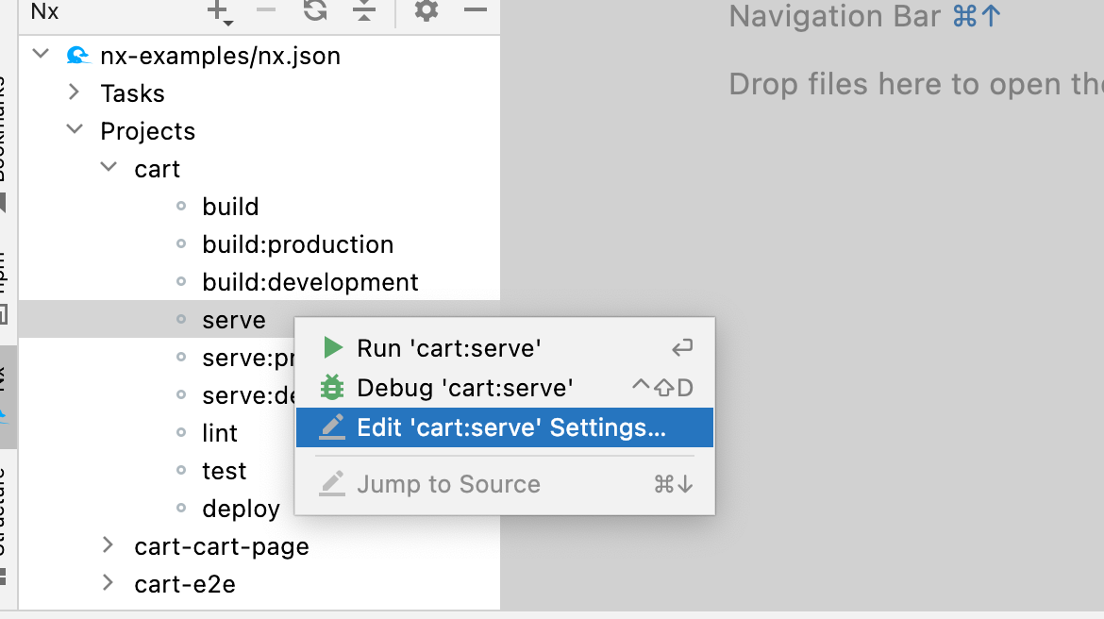Collapse the cart project node

pyautogui.click(x=108, y=168)
